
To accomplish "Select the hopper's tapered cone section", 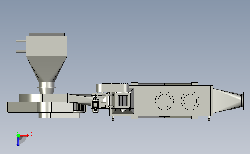I will coord(46,69).
